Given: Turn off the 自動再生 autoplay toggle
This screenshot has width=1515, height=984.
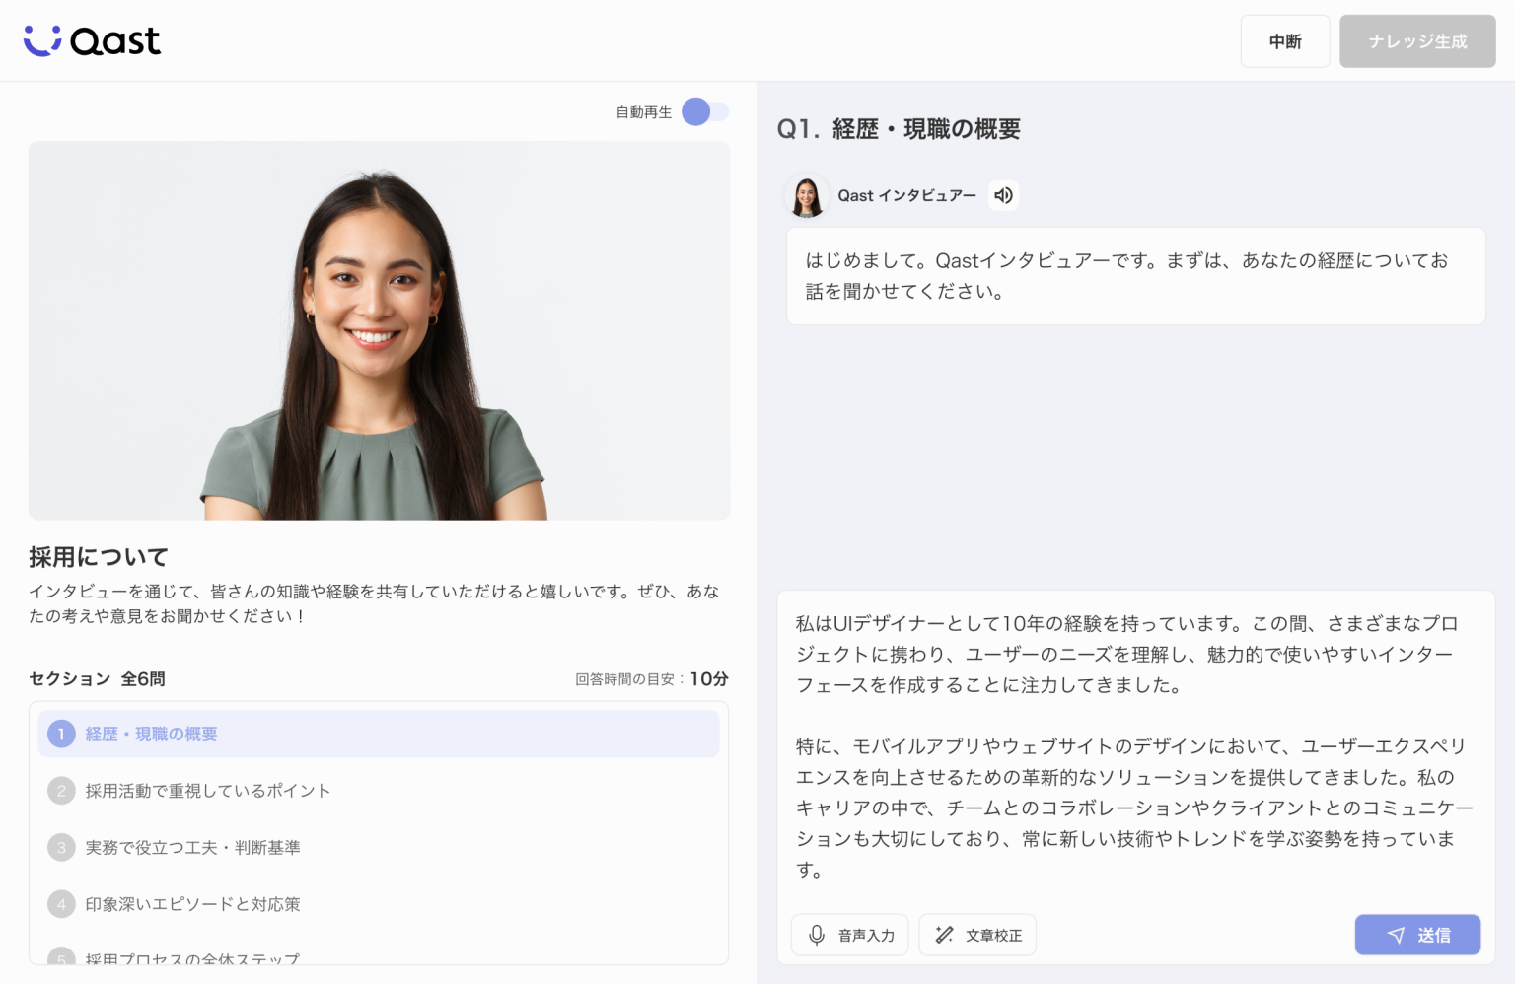Looking at the screenshot, I should pyautogui.click(x=705, y=112).
